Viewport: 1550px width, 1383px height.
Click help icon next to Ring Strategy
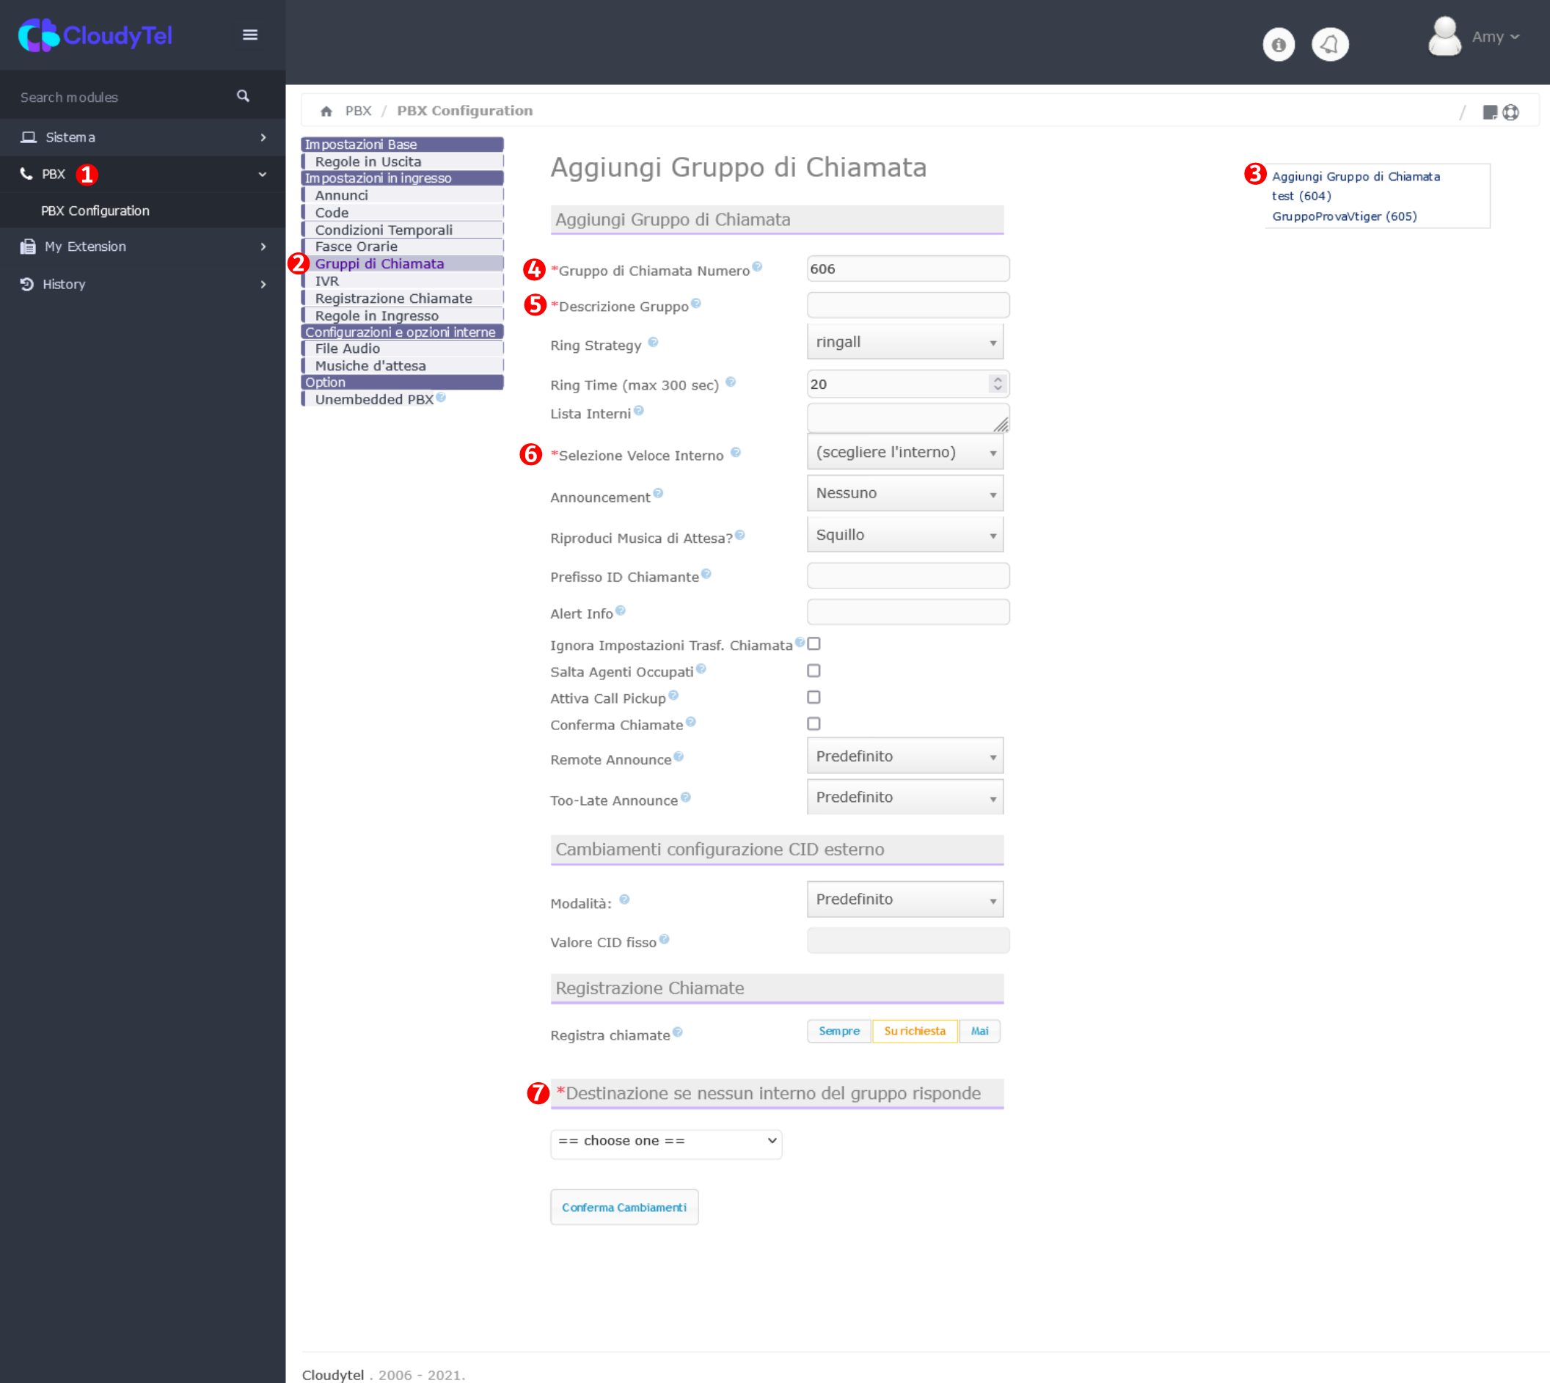(654, 343)
